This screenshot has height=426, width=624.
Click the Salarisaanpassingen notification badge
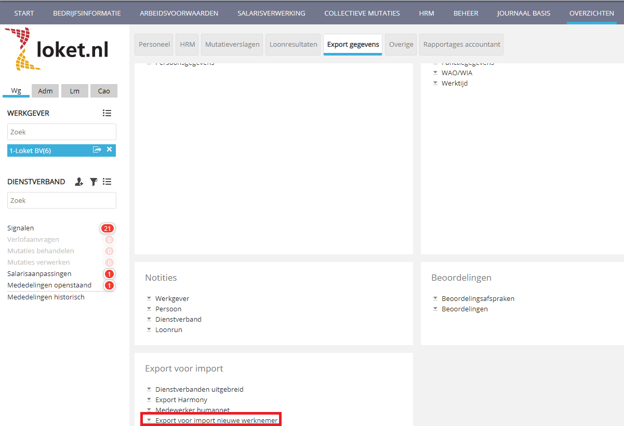(109, 274)
